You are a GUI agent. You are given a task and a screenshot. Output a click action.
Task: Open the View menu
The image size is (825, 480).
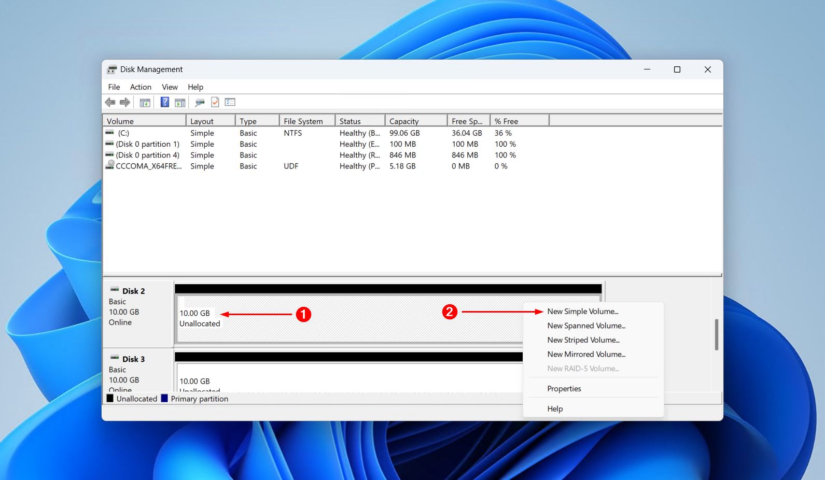pyautogui.click(x=170, y=87)
